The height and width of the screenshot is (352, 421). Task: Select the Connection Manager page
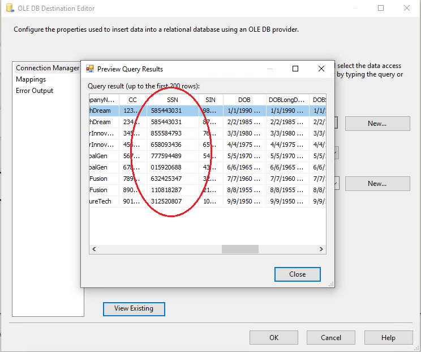48,68
